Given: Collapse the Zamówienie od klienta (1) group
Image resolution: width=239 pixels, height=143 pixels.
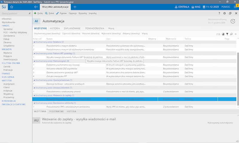Looking at the screenshot, I should [x=34, y=103].
